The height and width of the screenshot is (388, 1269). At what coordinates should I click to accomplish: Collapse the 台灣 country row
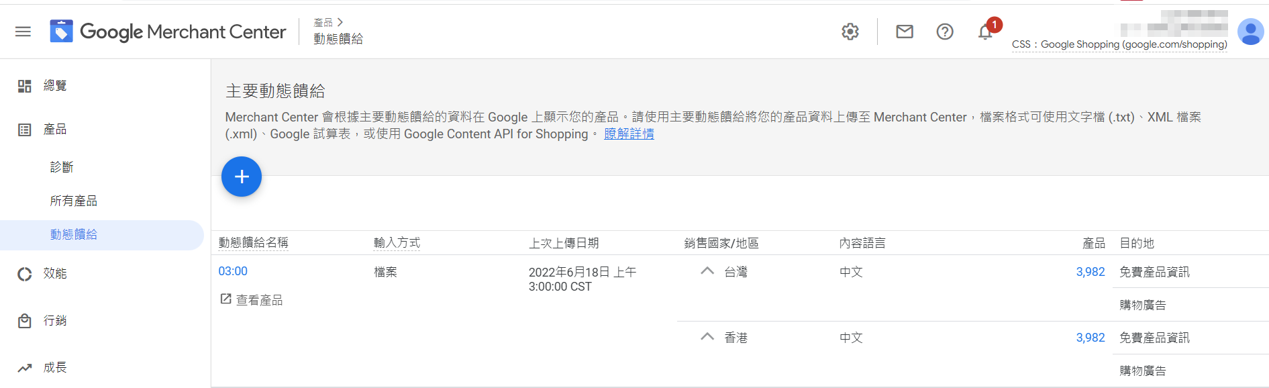click(x=707, y=271)
